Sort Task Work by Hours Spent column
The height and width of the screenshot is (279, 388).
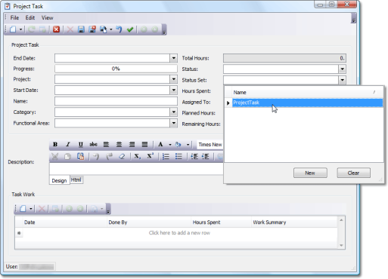pos(221,222)
